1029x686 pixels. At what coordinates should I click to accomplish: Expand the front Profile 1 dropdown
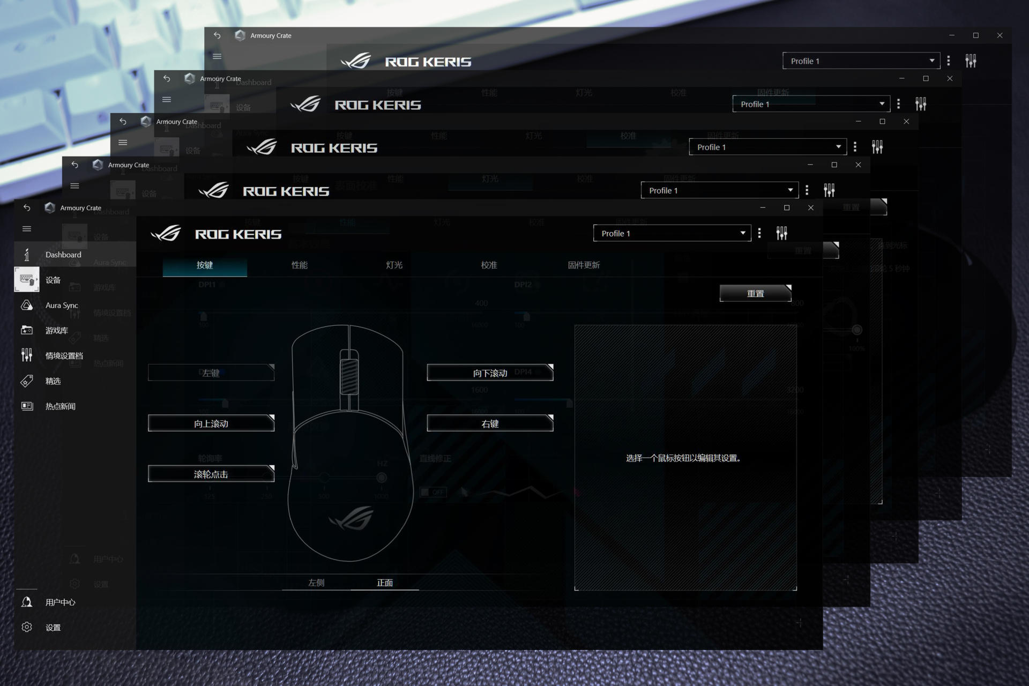pyautogui.click(x=672, y=233)
